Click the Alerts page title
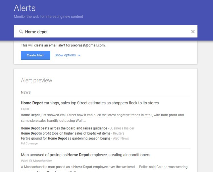Image resolution: width=213 pixels, height=172 pixels. click(x=25, y=8)
